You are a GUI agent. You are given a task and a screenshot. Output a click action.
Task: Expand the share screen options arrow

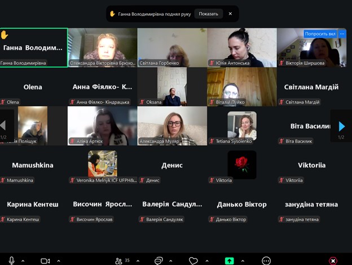(243, 260)
